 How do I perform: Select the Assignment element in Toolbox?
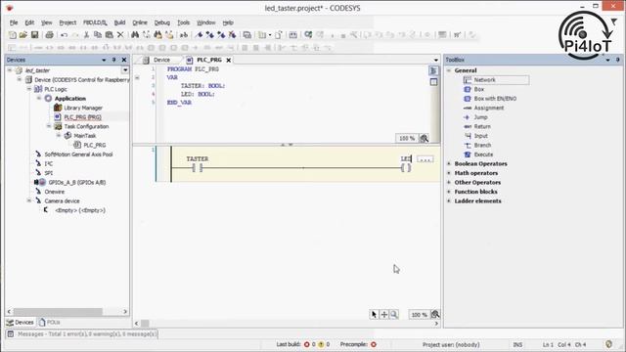click(483, 108)
